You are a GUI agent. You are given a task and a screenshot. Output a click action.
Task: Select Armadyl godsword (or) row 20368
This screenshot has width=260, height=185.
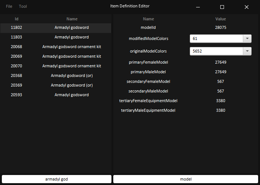[x=56, y=75]
